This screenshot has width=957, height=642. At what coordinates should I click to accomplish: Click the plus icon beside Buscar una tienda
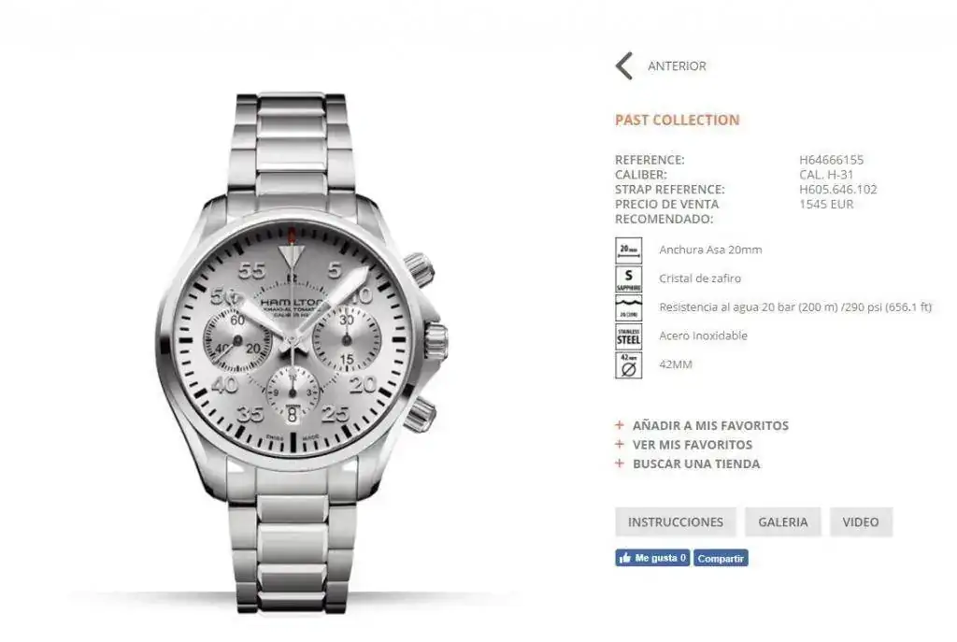tap(620, 464)
